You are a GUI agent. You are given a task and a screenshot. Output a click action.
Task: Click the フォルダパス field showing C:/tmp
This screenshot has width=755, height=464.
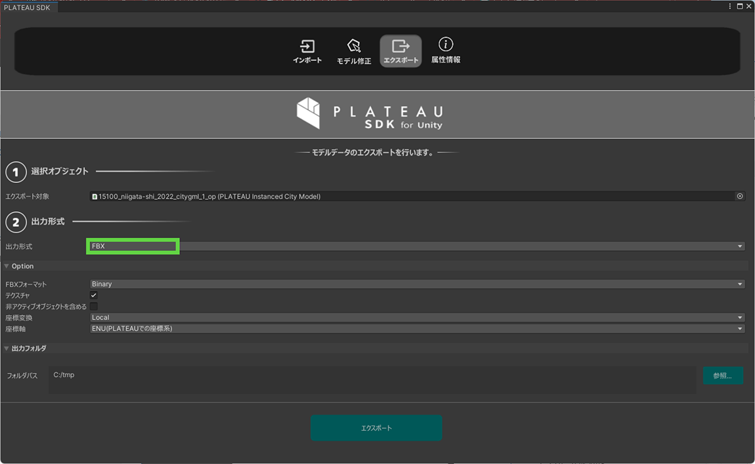(x=372, y=380)
